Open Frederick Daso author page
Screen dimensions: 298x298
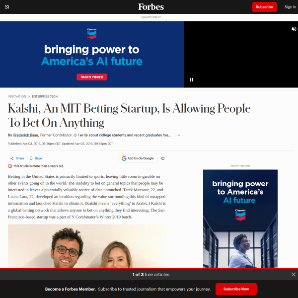point(26,135)
